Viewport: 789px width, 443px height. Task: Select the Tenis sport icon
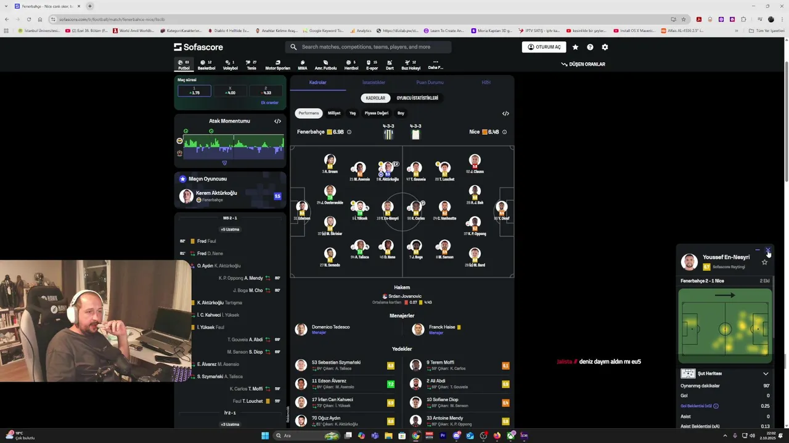251,65
